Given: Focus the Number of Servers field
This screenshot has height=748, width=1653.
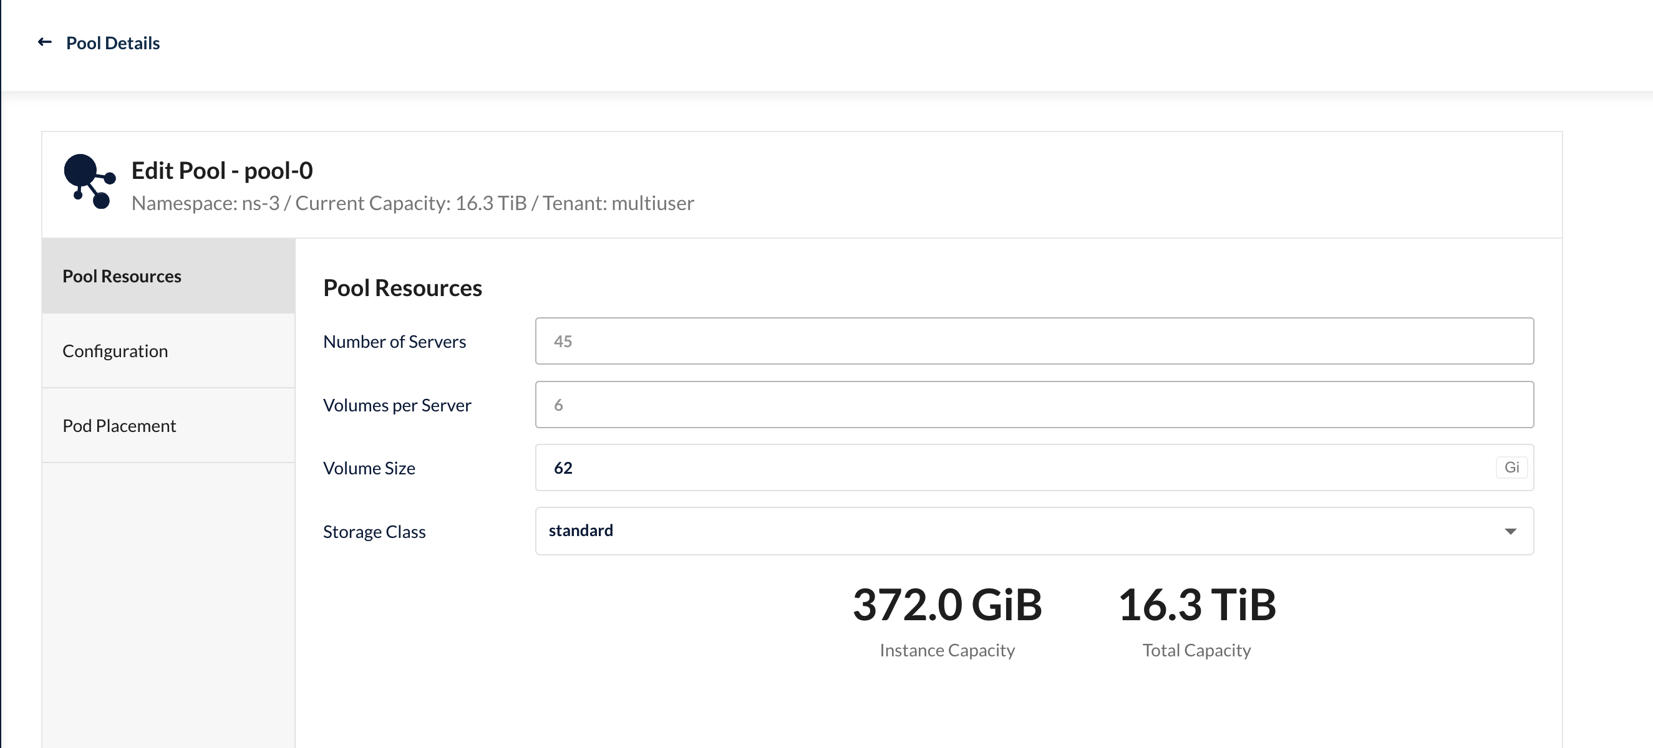Looking at the screenshot, I should [x=1034, y=342].
